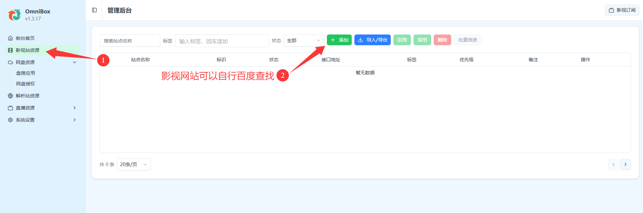Open 网盘授权 submenu item
Image resolution: width=643 pixels, height=213 pixels.
(26, 84)
